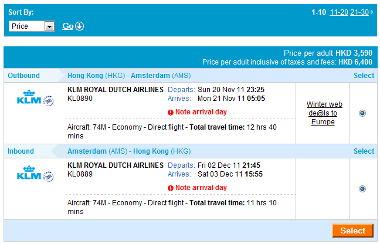Click the Go link next to sort
The image size is (380, 244).
[x=67, y=26]
